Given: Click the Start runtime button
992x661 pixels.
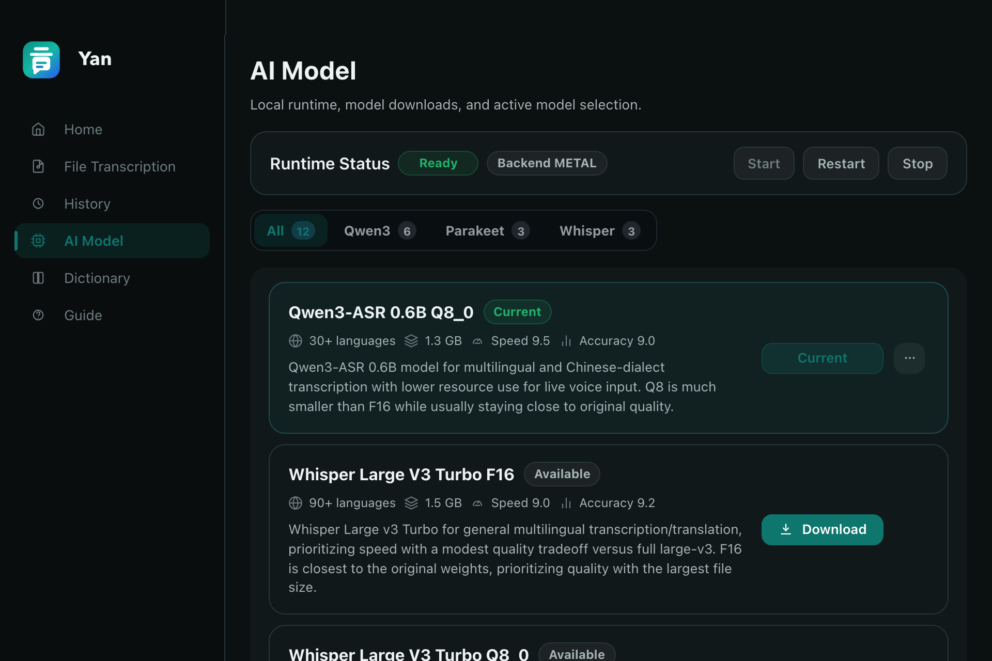Looking at the screenshot, I should tap(764, 163).
